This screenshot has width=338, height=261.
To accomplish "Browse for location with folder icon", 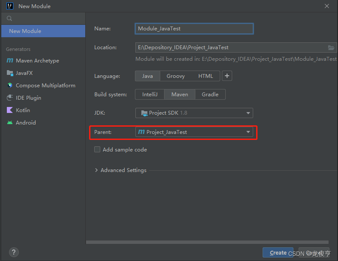I will point(331,47).
